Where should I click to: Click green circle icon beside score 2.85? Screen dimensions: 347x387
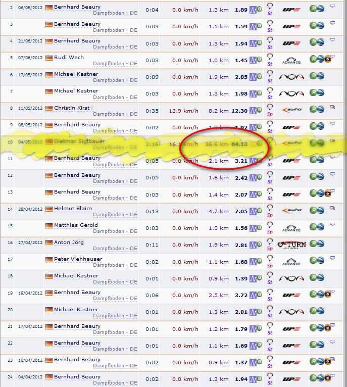(260, 76)
